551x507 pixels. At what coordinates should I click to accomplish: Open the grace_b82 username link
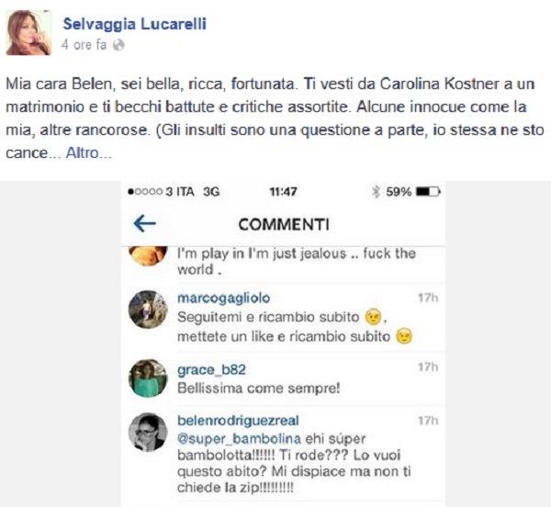(211, 370)
